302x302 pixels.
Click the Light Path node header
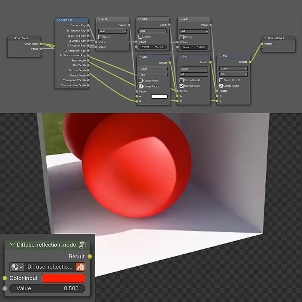coord(72,20)
